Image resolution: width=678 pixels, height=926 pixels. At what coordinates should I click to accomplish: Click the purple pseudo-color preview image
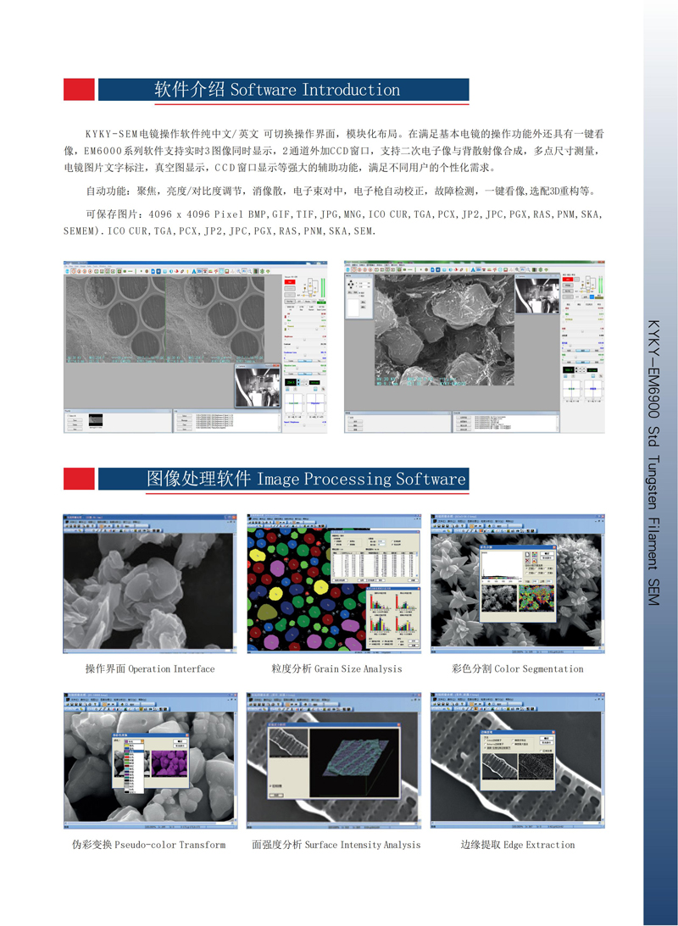pyautogui.click(x=169, y=763)
